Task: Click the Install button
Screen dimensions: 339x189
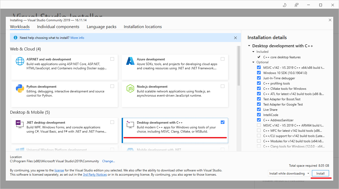Action: pyautogui.click(x=320, y=174)
